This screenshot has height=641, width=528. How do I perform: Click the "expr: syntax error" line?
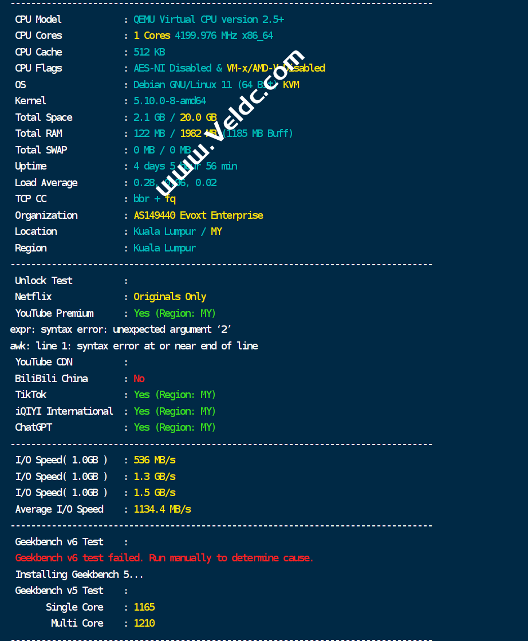(x=120, y=329)
